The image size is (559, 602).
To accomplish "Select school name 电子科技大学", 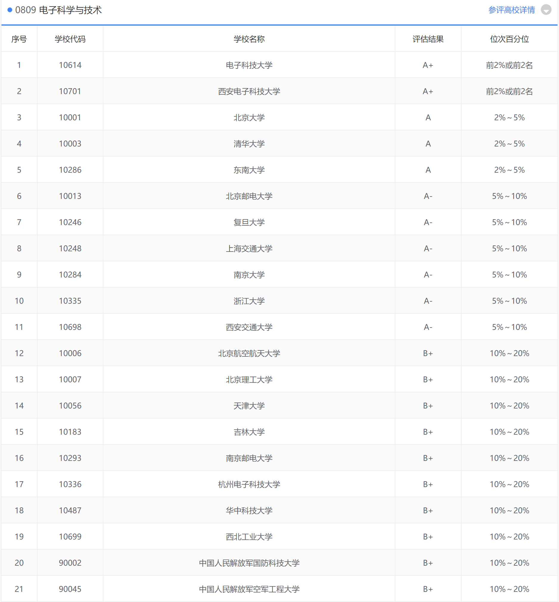I will click(249, 65).
